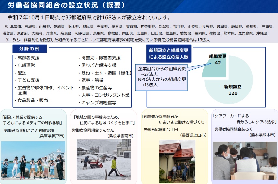This screenshot has width=278, height=184.
Task: Click the slide title 労働者協同組合の設立状況（概要）
Action: click(67, 6)
